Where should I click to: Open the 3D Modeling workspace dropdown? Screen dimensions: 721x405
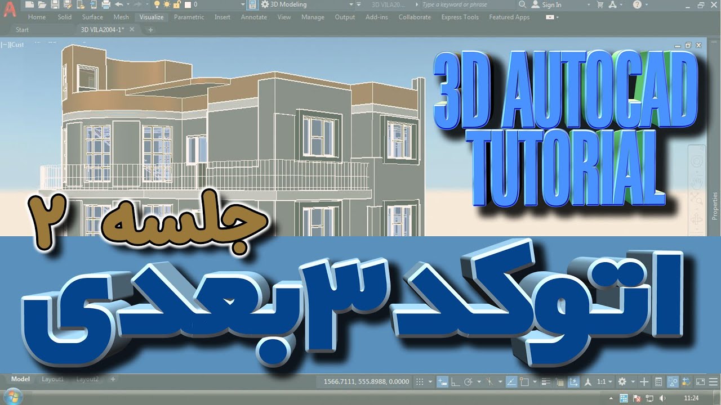[351, 4]
